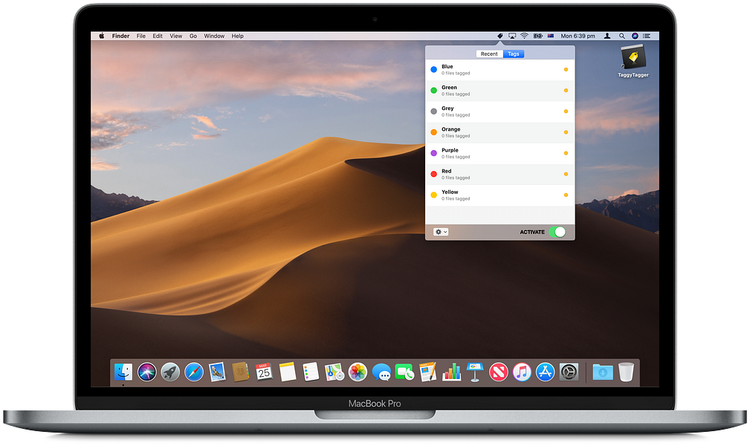The height and width of the screenshot is (446, 750).
Task: Open Reminders in the Dock
Action: 311,372
